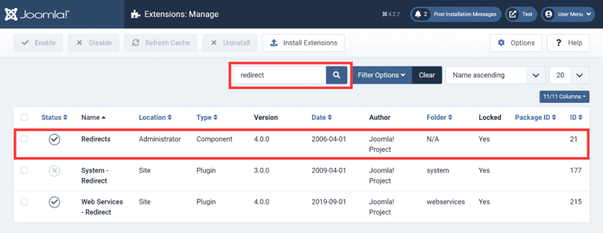Click the Post Installation Messages label
Viewport: 603px width, 233px height.
pos(465,14)
